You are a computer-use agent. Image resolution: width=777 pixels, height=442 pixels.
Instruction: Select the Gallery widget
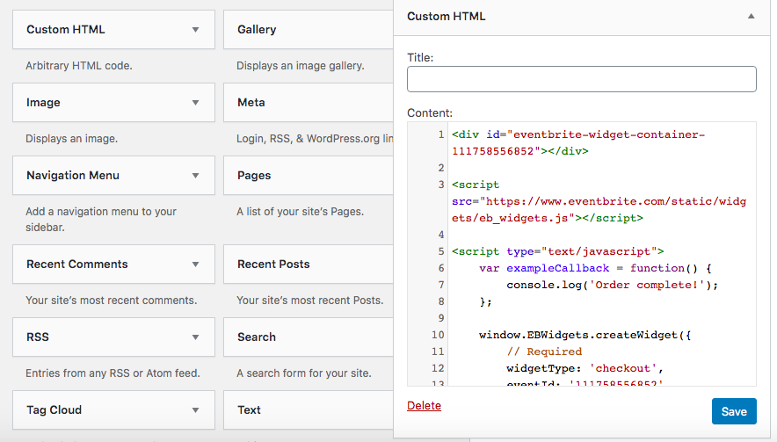[x=309, y=30]
